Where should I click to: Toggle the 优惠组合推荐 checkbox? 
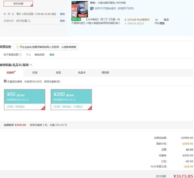pos(5,81)
